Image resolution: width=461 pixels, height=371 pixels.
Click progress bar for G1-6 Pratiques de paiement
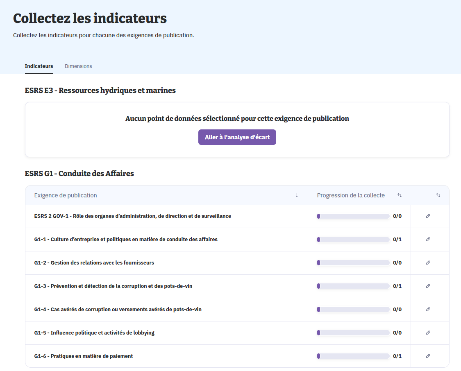click(x=353, y=356)
